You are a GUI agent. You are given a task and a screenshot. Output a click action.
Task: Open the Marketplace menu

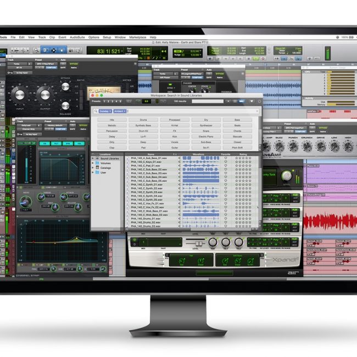[137, 37]
